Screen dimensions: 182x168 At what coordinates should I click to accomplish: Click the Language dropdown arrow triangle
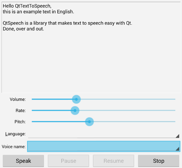pyautogui.click(x=177, y=136)
